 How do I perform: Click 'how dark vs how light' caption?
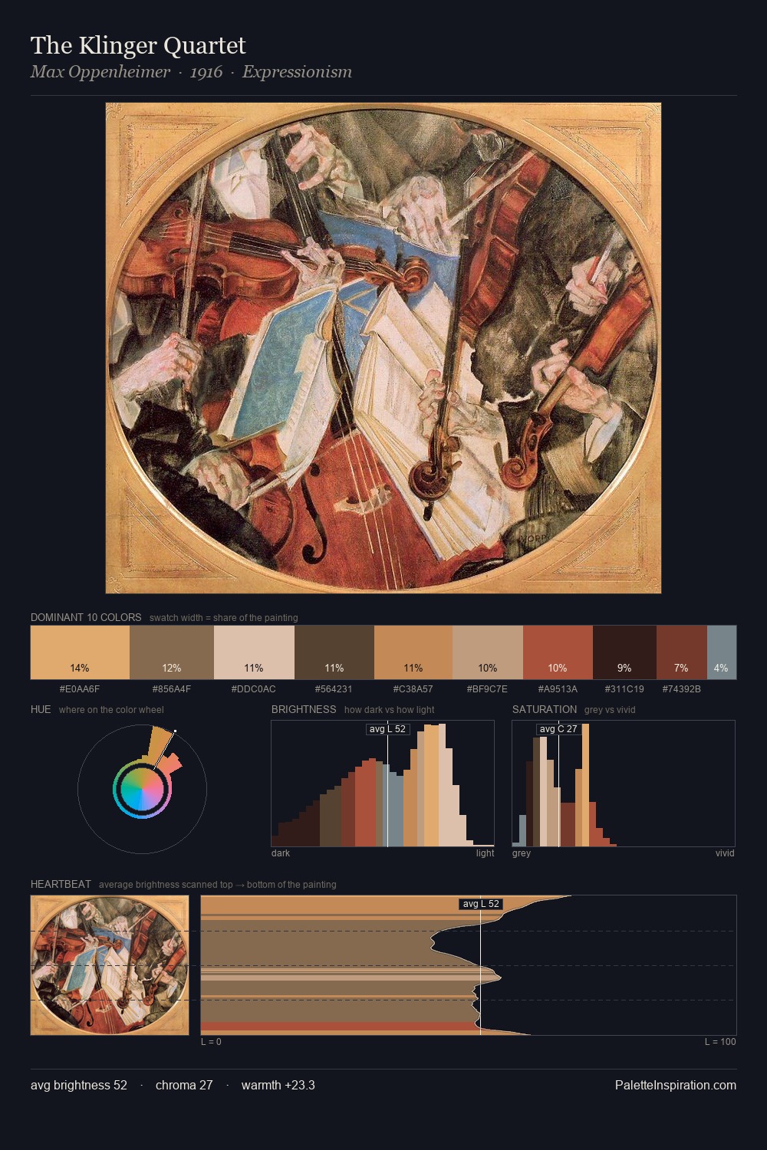(x=390, y=709)
